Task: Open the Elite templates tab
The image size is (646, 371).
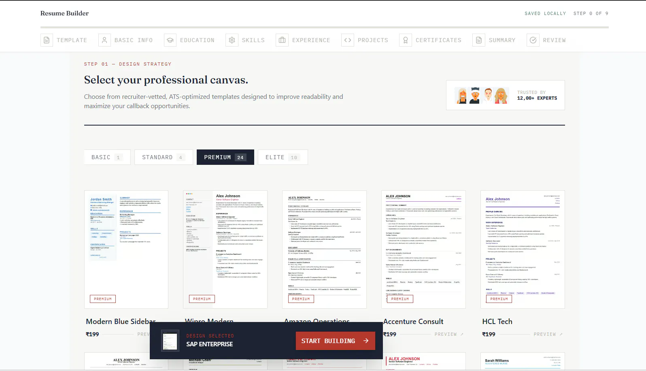Action: click(283, 157)
